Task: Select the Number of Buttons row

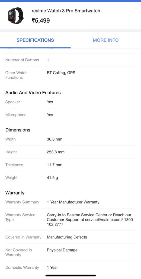Action: (x=70, y=60)
